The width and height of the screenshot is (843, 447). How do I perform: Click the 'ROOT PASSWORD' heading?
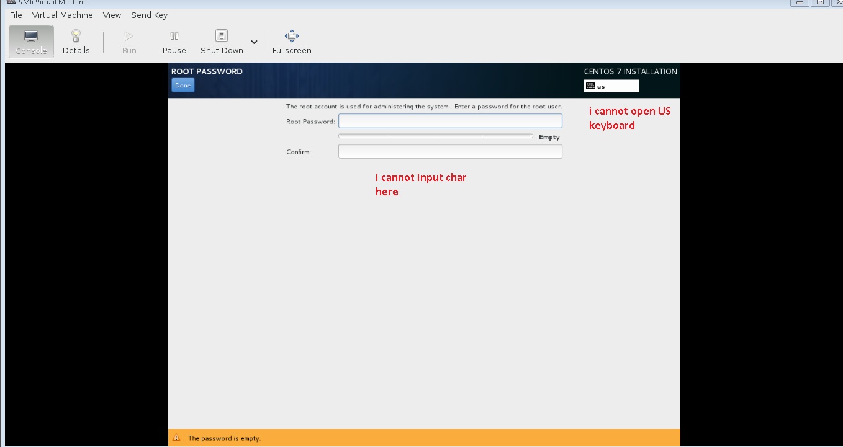pos(207,71)
